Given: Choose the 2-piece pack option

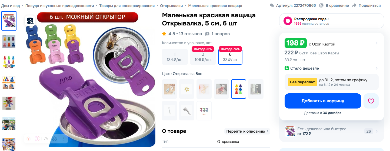Looking at the screenshot, I should pos(203,57).
